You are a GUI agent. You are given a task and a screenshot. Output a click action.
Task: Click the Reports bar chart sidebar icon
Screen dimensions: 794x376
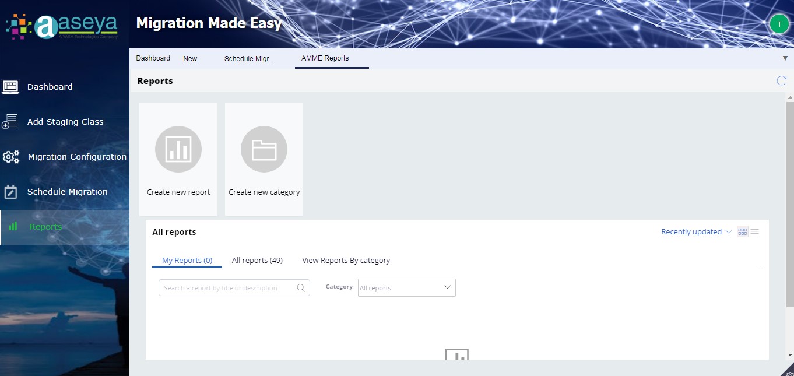coord(13,227)
